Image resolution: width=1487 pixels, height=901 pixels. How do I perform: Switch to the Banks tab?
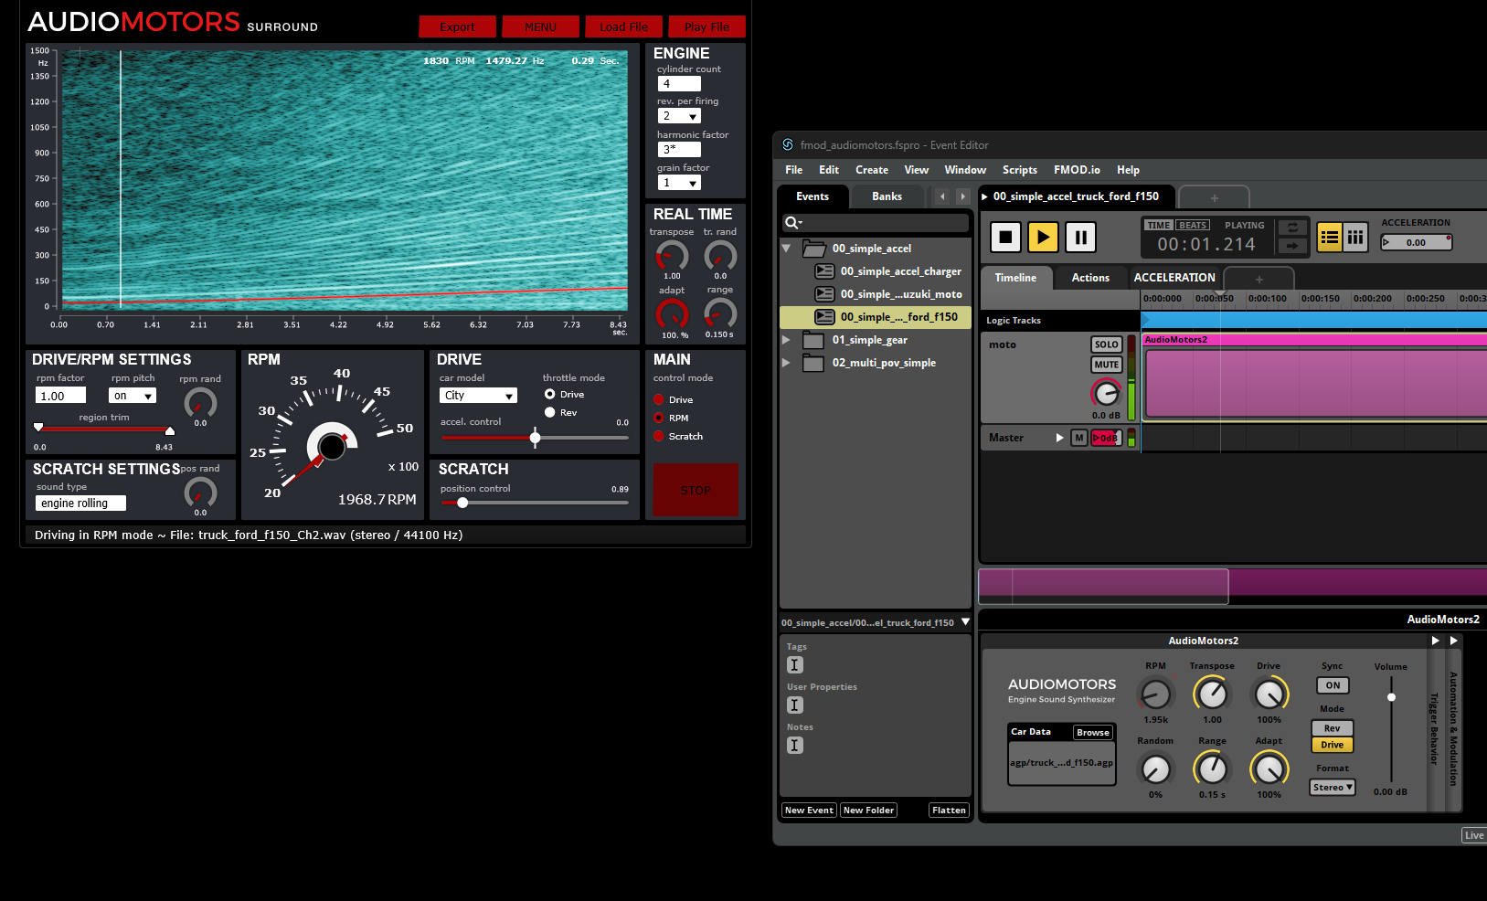point(887,196)
